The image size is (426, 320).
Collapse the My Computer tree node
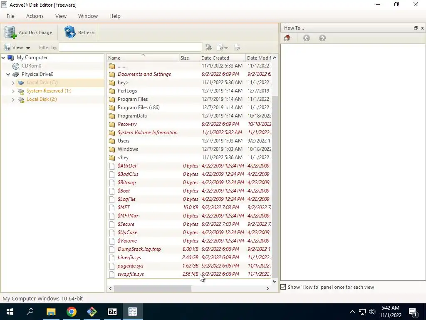coord(3,57)
